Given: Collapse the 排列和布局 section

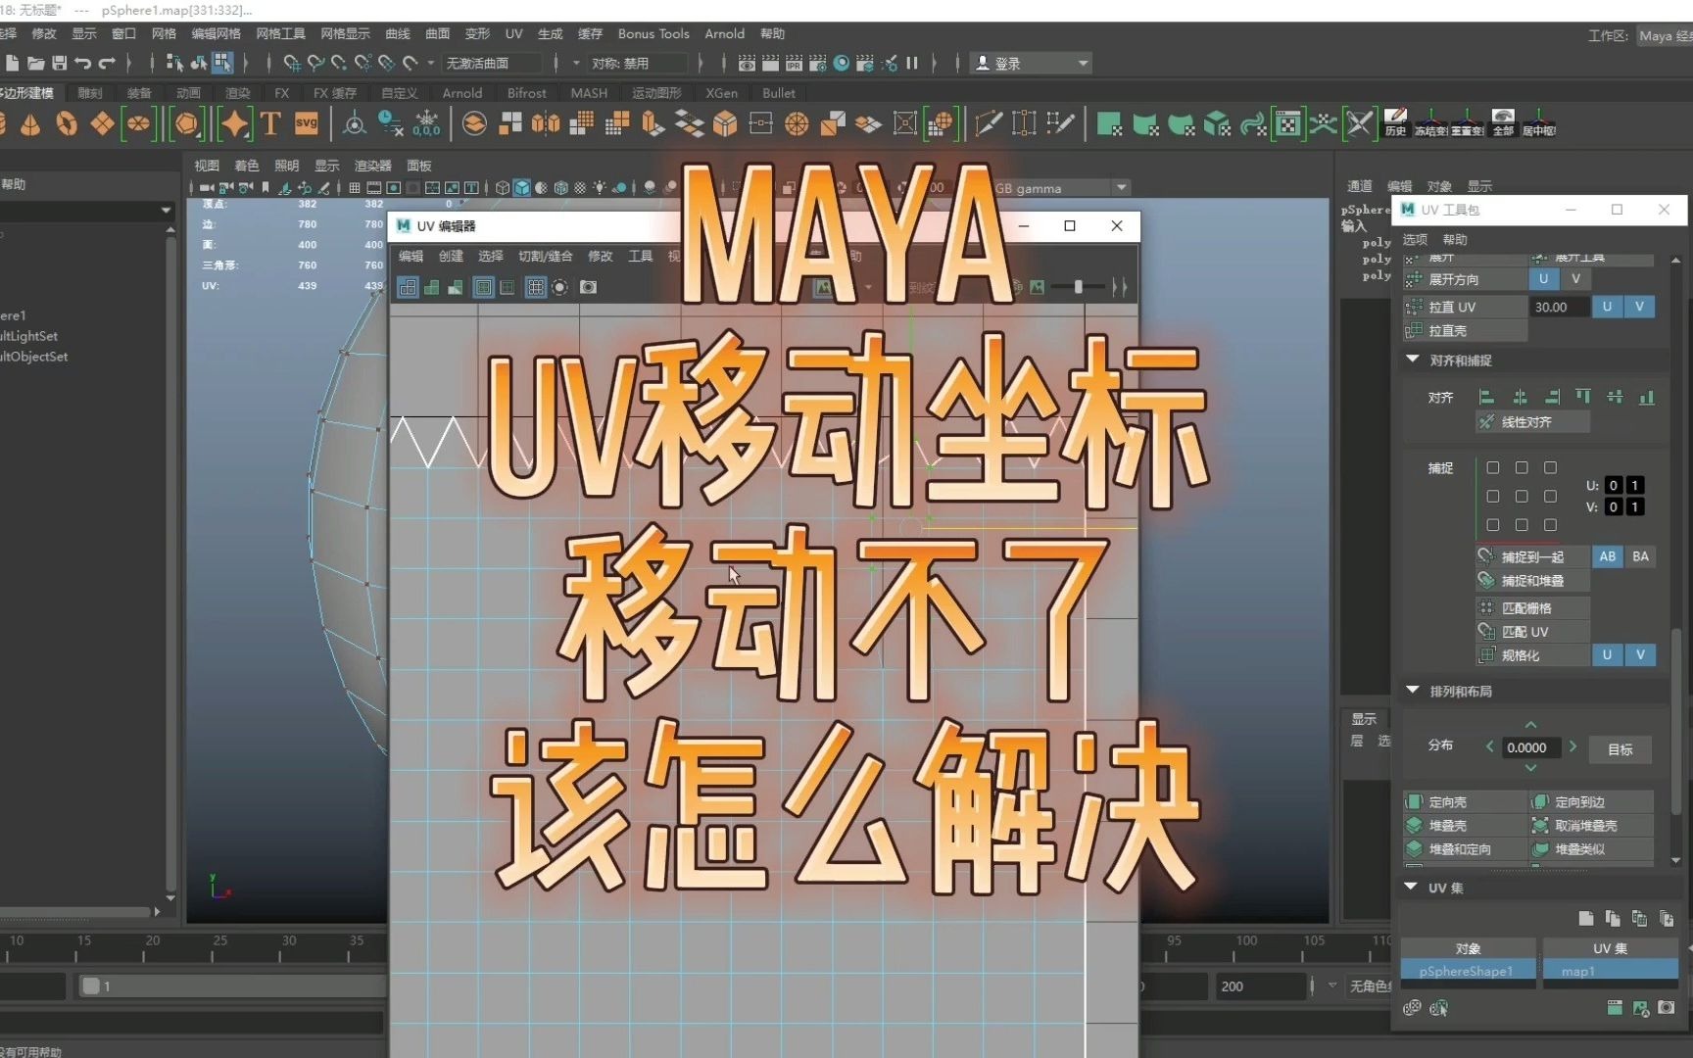Looking at the screenshot, I should pyautogui.click(x=1411, y=691).
